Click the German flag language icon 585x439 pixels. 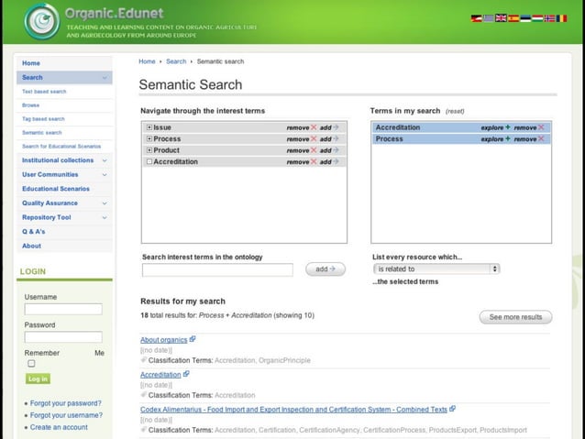(x=476, y=18)
